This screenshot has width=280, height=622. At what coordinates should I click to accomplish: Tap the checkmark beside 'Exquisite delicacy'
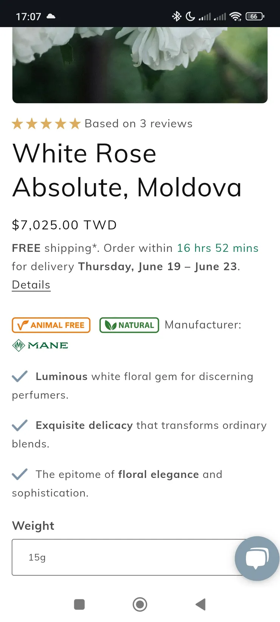coord(20,425)
